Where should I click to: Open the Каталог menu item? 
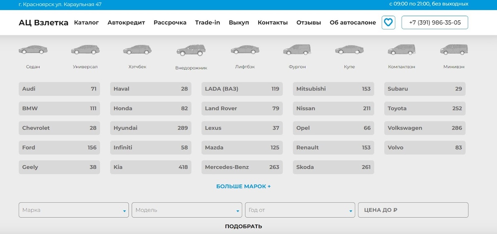click(x=87, y=22)
